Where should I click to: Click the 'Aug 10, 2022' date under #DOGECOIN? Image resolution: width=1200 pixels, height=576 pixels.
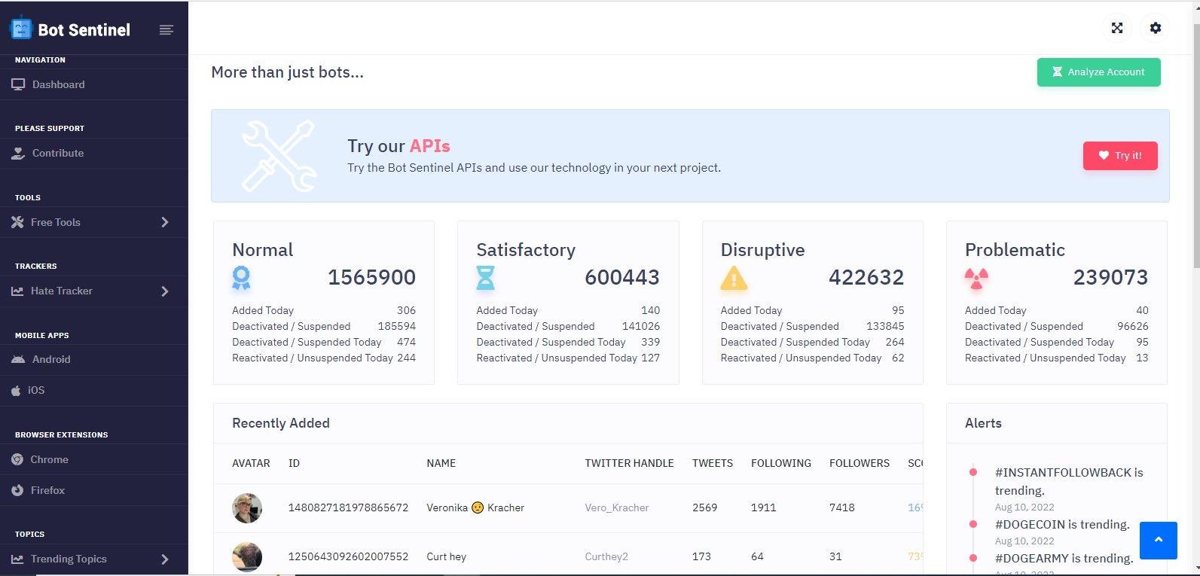click(x=1024, y=541)
